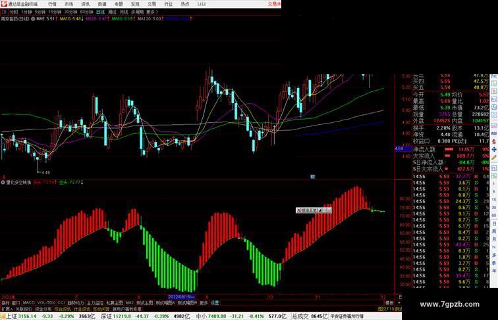Select the CCI indicator tab
The image size is (498, 320).
61,303
